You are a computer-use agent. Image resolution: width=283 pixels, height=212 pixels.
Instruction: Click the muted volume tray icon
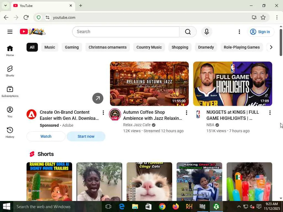252,206
